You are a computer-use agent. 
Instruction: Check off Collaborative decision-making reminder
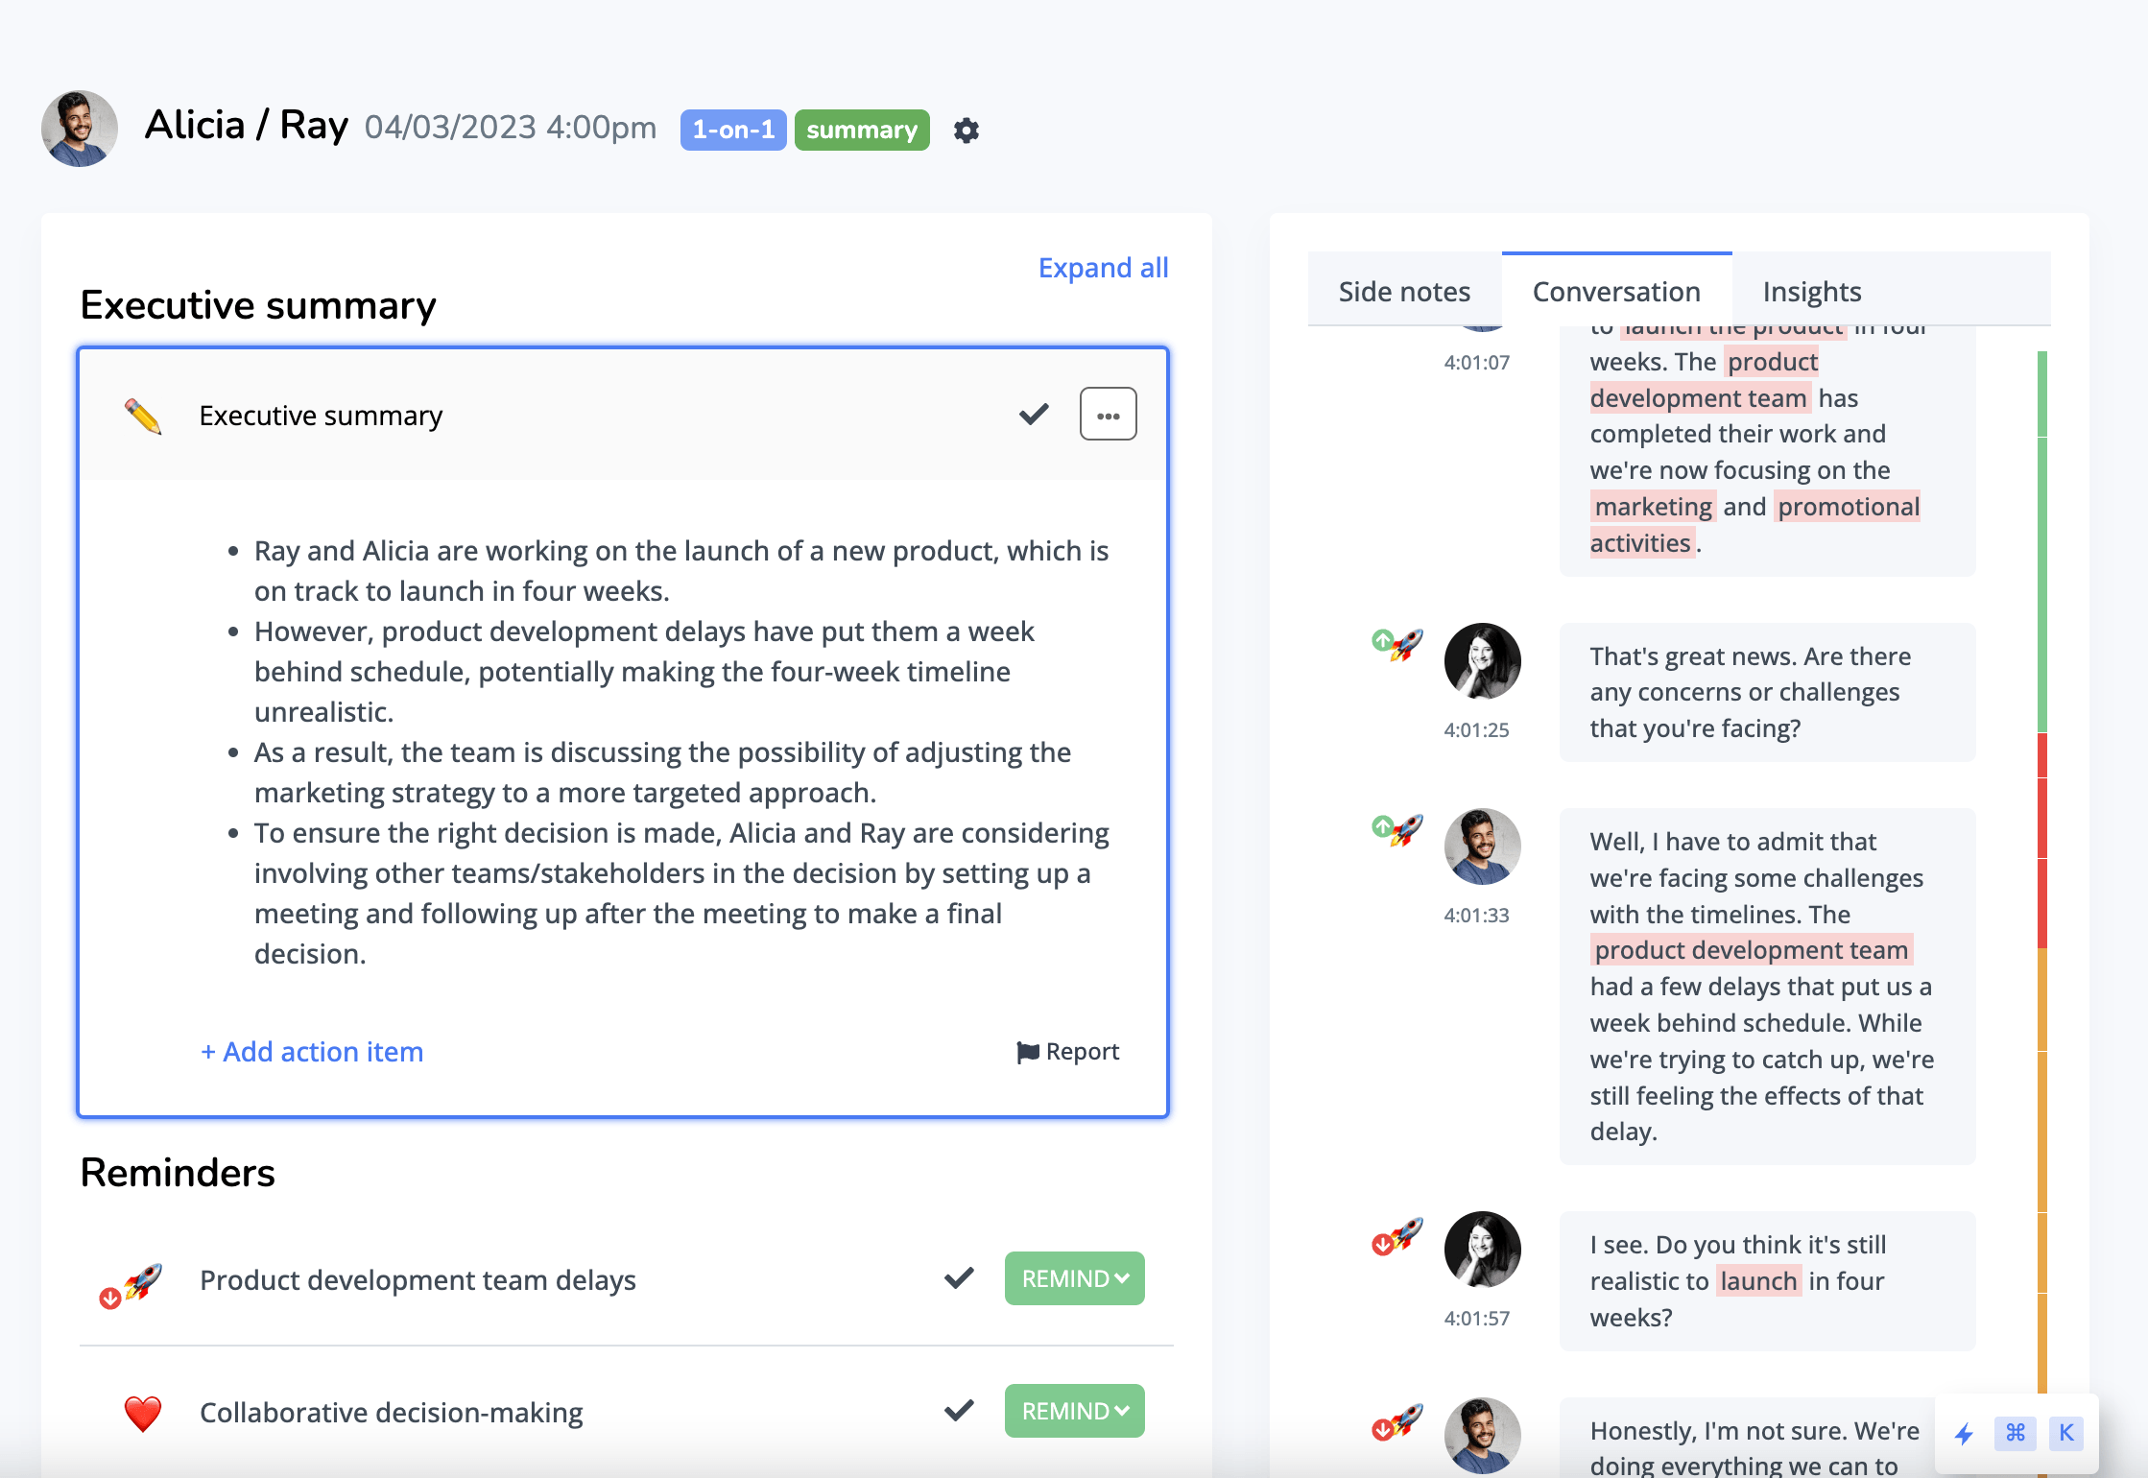click(959, 1411)
